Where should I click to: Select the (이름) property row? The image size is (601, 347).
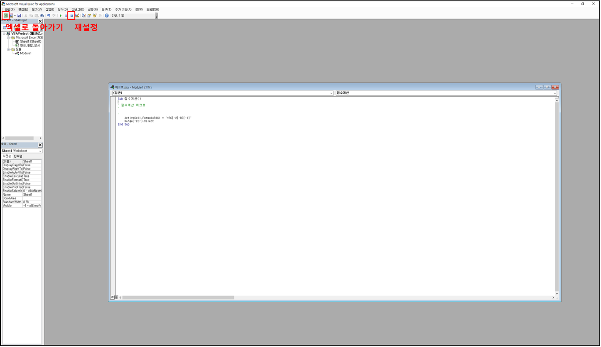click(x=22, y=161)
